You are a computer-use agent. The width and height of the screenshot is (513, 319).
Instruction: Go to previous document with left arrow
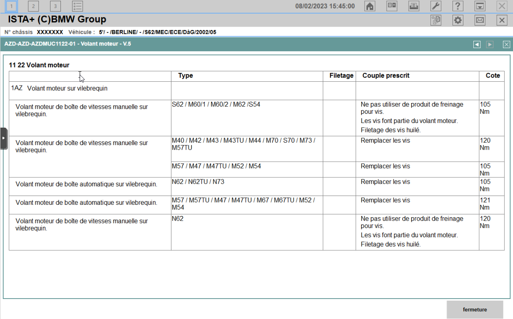pyautogui.click(x=477, y=44)
